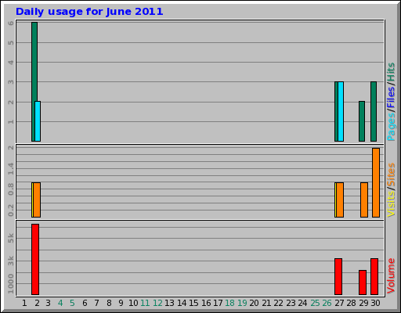
Task: Select the green Hits bar for day 2
Action: 34,62
